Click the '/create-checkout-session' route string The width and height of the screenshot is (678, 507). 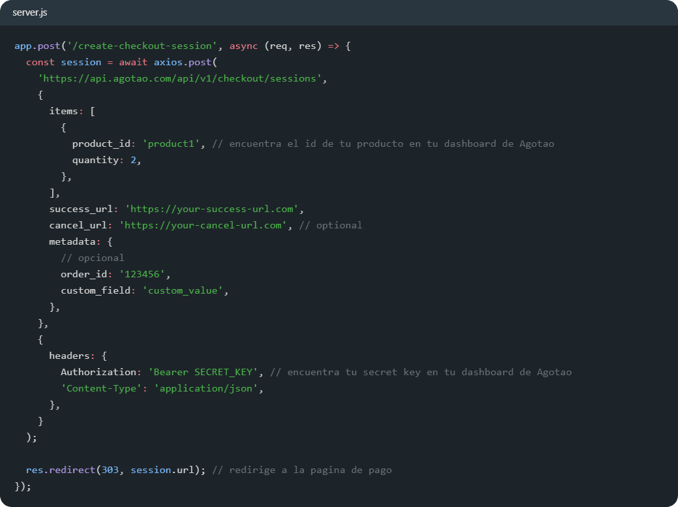click(142, 46)
